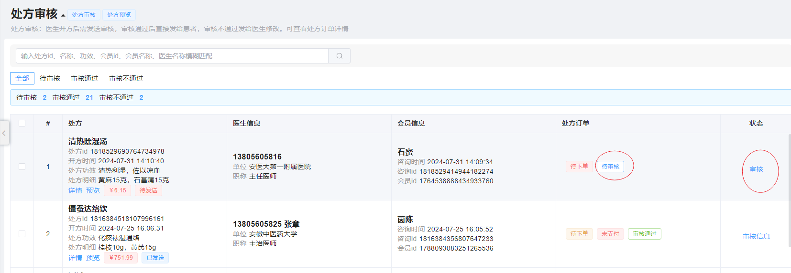The width and height of the screenshot is (791, 273).
Task: Click the count 2 beside 审核不通过
Action: click(x=141, y=97)
